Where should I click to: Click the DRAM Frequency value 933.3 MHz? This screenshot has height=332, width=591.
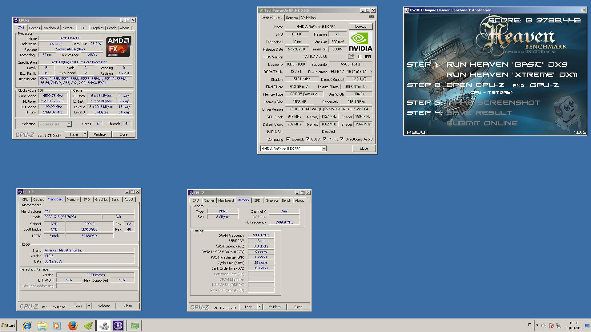coord(261,235)
